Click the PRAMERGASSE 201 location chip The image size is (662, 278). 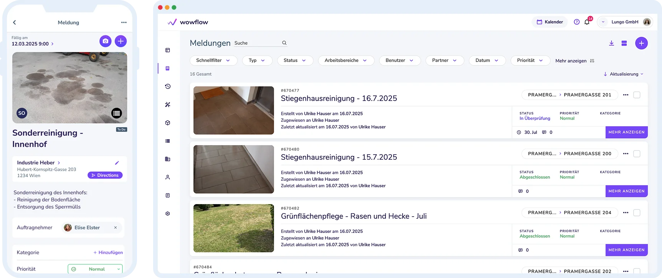pyautogui.click(x=570, y=95)
